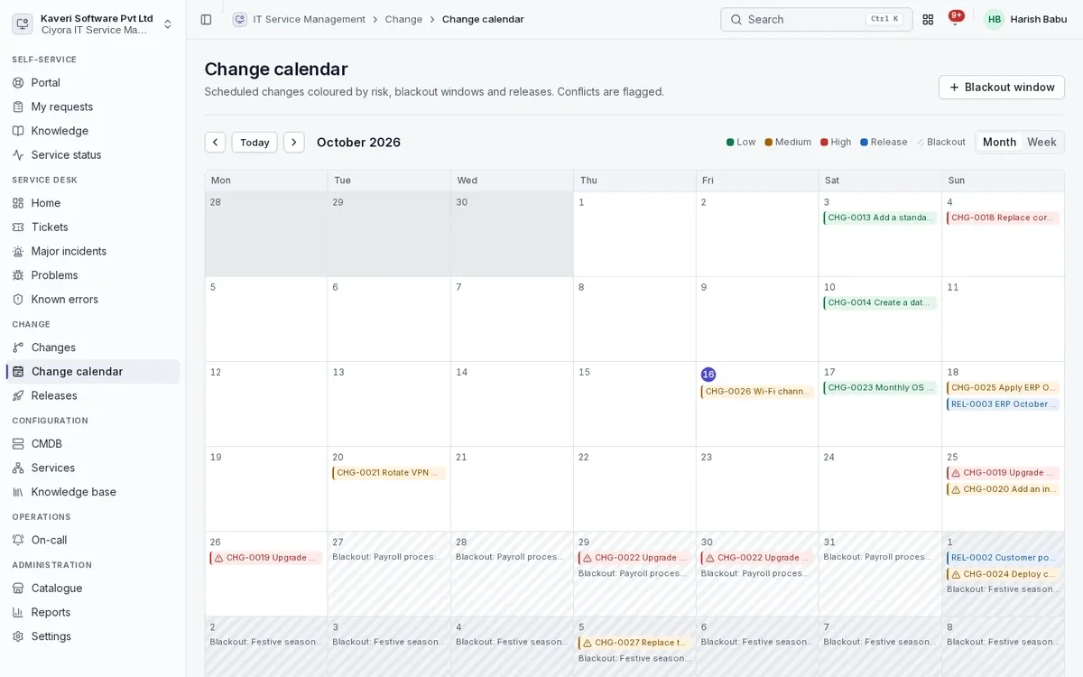Screen dimensions: 1083x677
Task: Select today's date 16
Action: (x=708, y=375)
